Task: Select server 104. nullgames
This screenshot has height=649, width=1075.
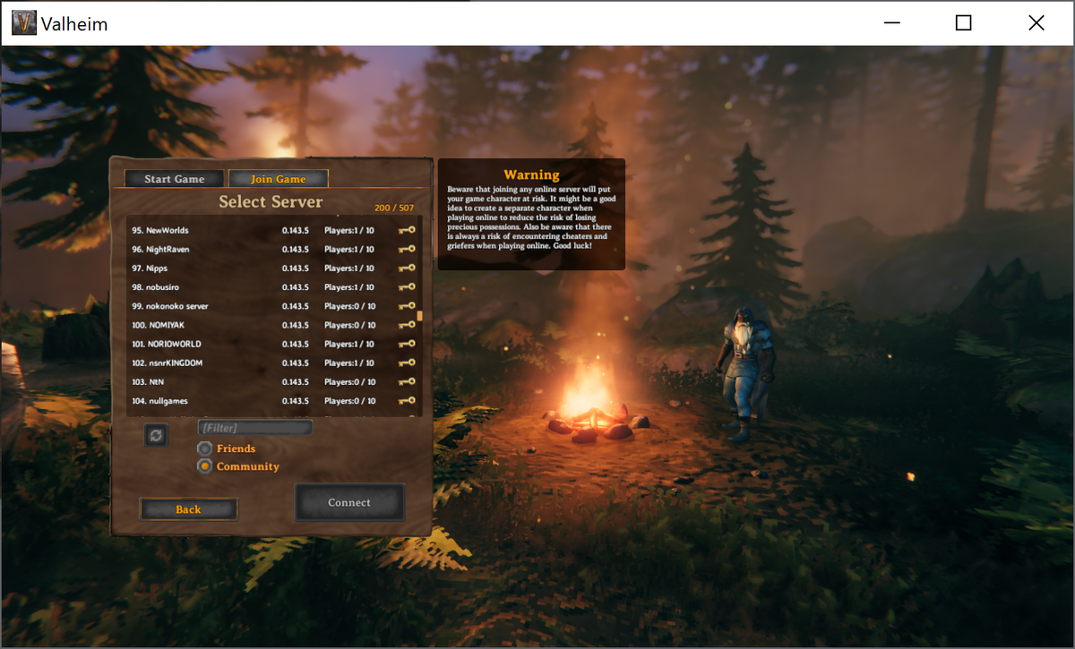Action: (273, 401)
